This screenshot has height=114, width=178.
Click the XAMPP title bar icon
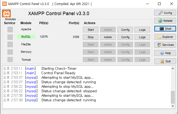5,4
